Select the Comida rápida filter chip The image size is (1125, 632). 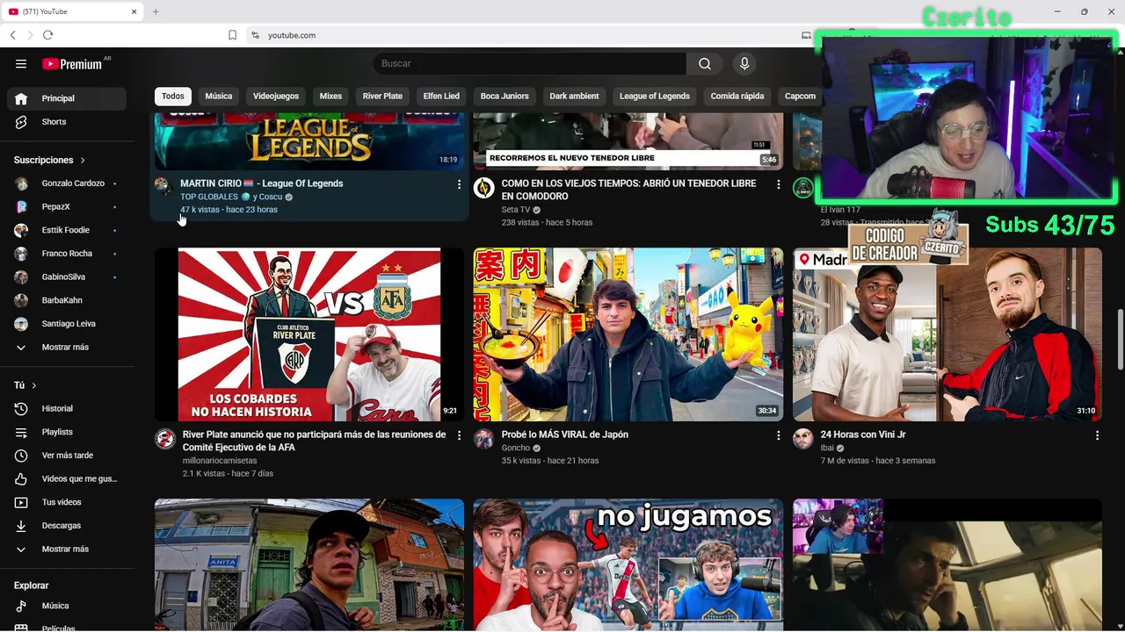point(737,97)
